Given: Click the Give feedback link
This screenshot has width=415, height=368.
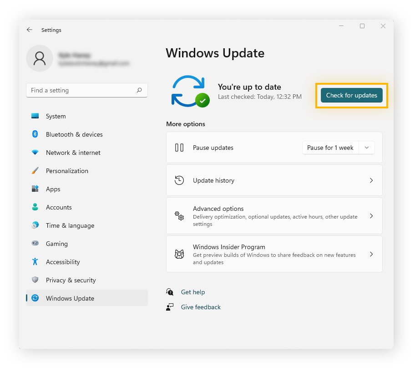Looking at the screenshot, I should click(201, 307).
